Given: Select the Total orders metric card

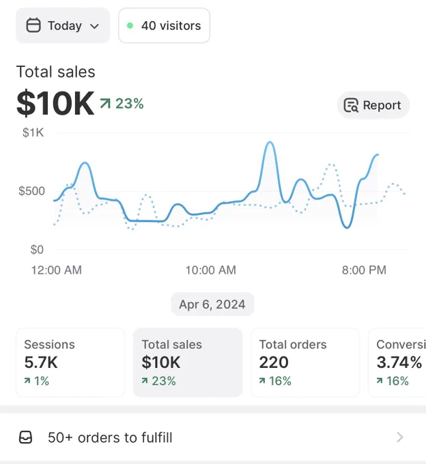Looking at the screenshot, I should (305, 362).
